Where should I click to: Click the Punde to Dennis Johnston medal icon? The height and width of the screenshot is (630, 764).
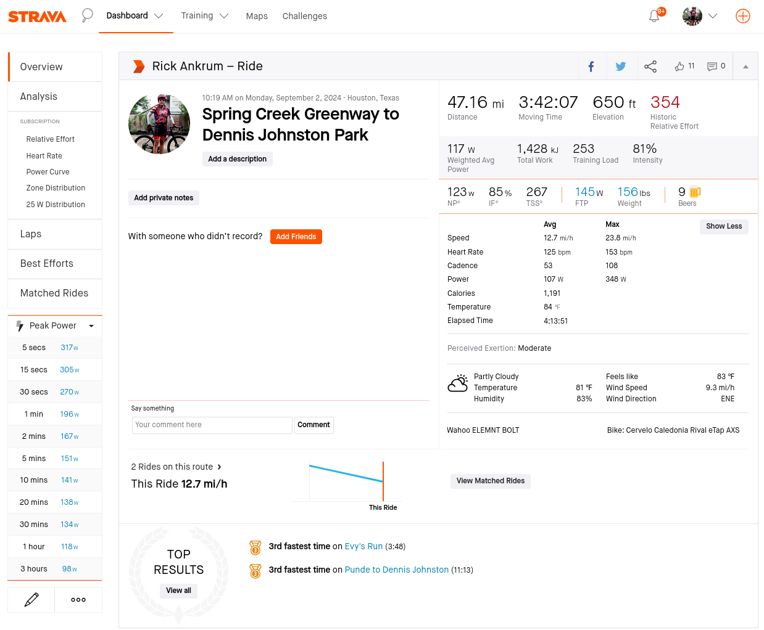pos(255,571)
